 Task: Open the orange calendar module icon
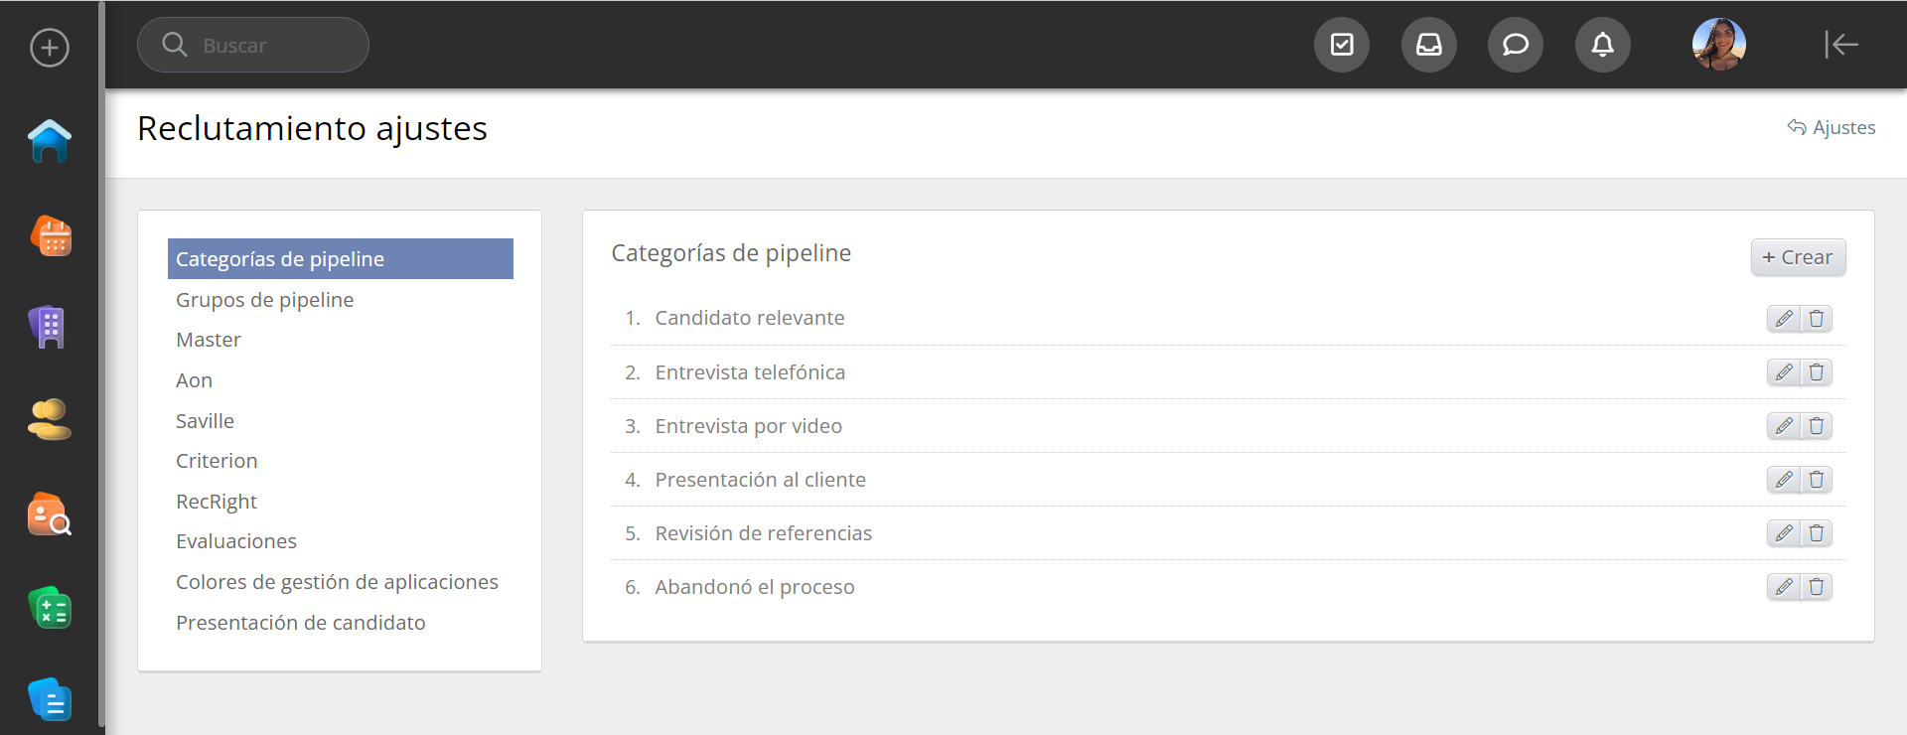pos(51,235)
